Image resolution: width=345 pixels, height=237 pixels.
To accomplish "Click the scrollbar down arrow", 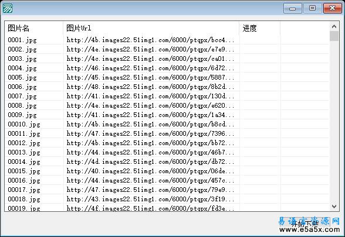I will pos(334,206).
